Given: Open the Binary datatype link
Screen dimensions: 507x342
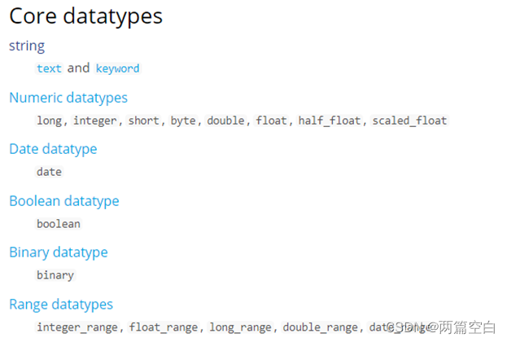Looking at the screenshot, I should (x=59, y=252).
